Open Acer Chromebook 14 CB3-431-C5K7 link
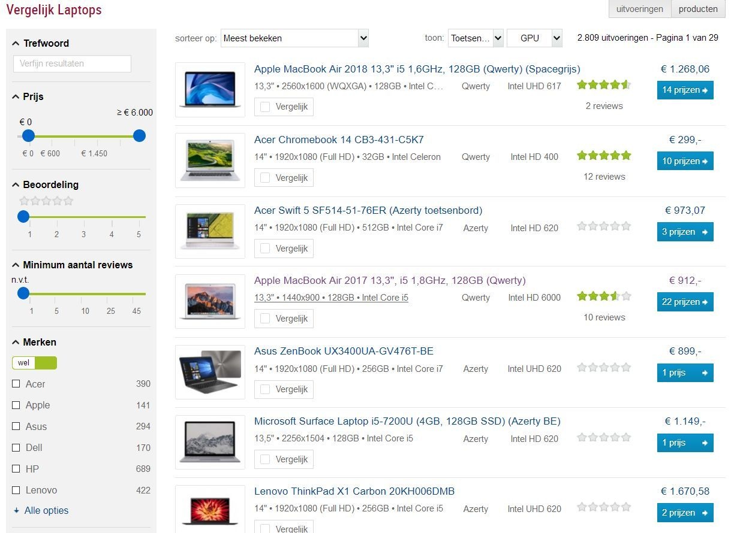Viewport: 734px width, 533px height. click(x=339, y=140)
